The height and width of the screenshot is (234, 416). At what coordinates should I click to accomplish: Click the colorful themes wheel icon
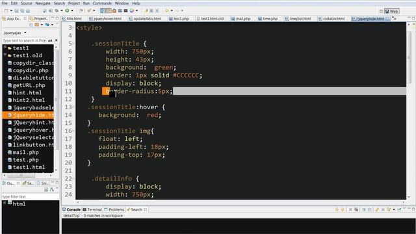[x=132, y=10]
